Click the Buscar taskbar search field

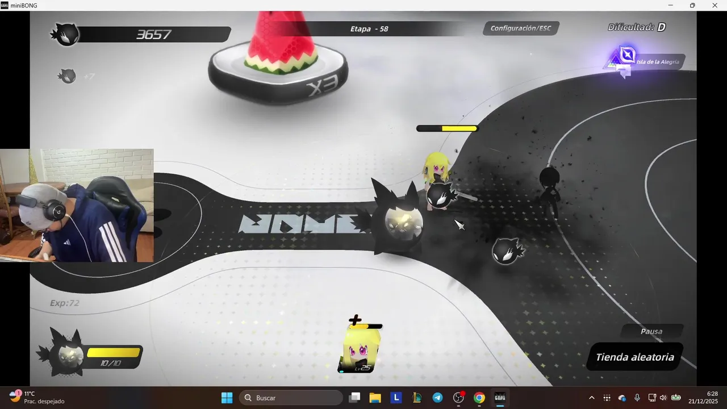pos(291,398)
